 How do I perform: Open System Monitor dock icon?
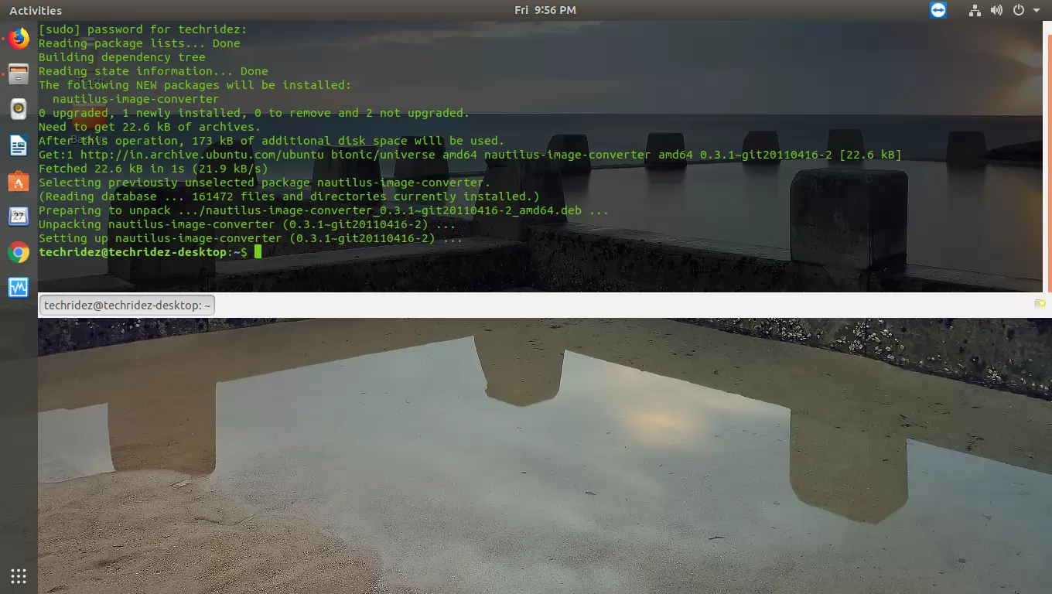19,288
